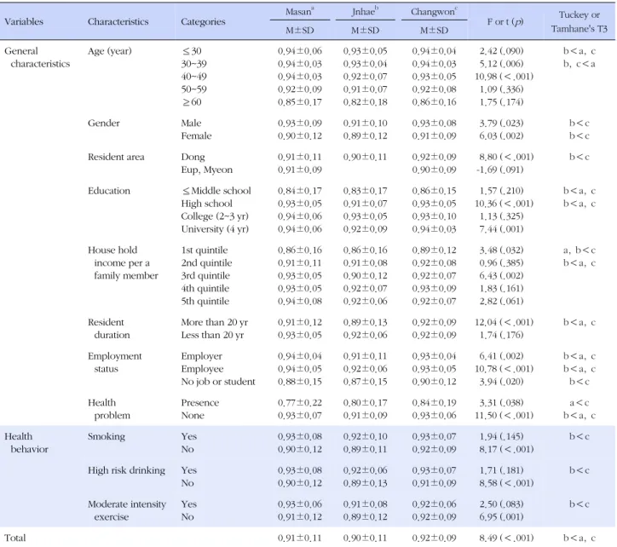Select the Health behavior label
The height and width of the screenshot is (547, 617).
[x=26, y=443]
